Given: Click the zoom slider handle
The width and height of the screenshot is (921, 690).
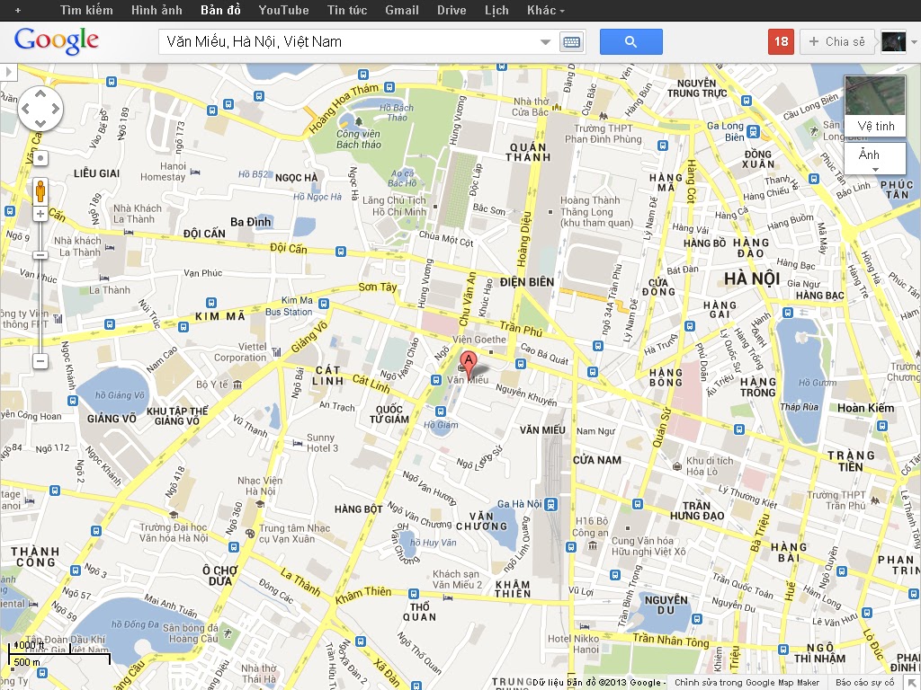Looking at the screenshot, I should [40, 255].
